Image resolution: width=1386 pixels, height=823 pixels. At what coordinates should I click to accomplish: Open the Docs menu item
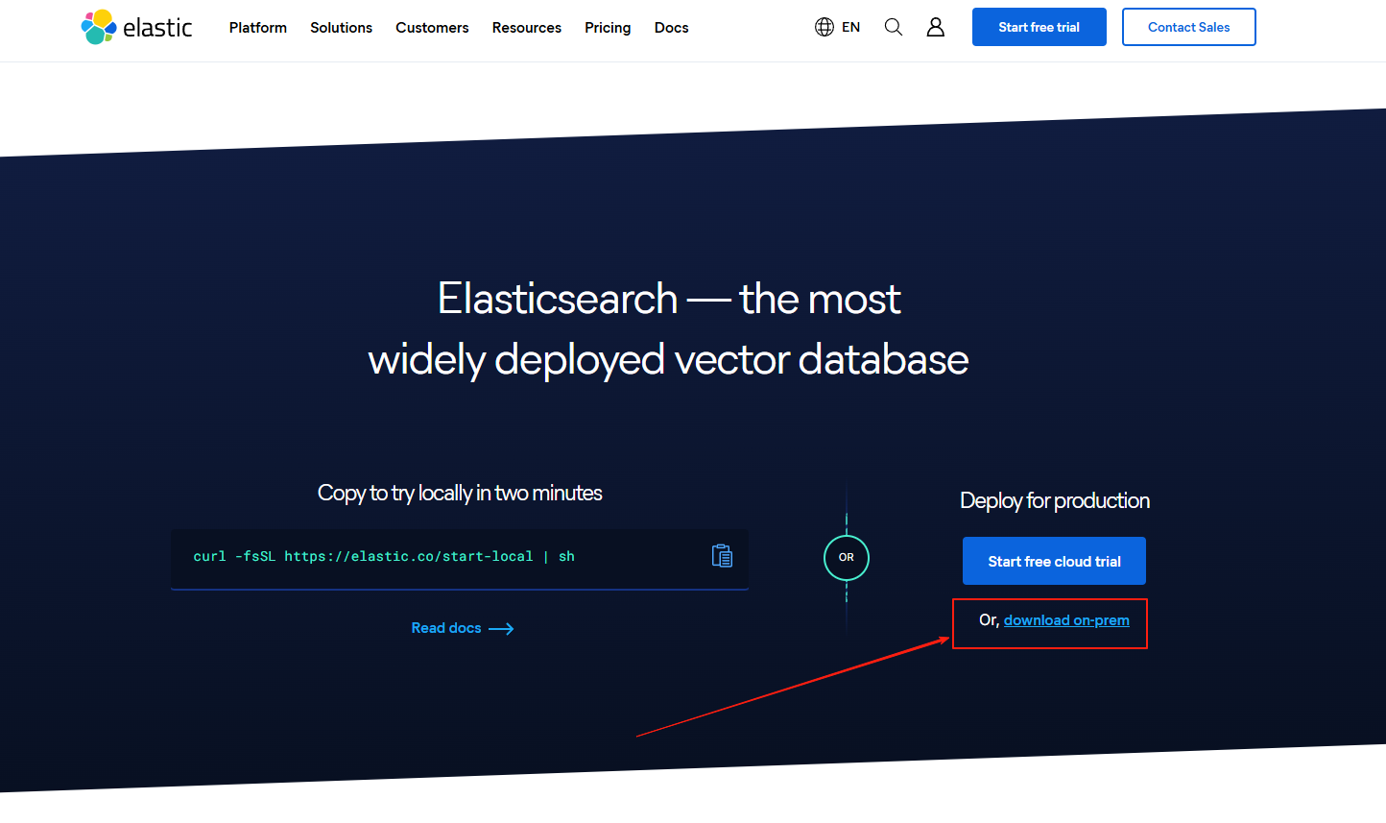[x=672, y=28]
